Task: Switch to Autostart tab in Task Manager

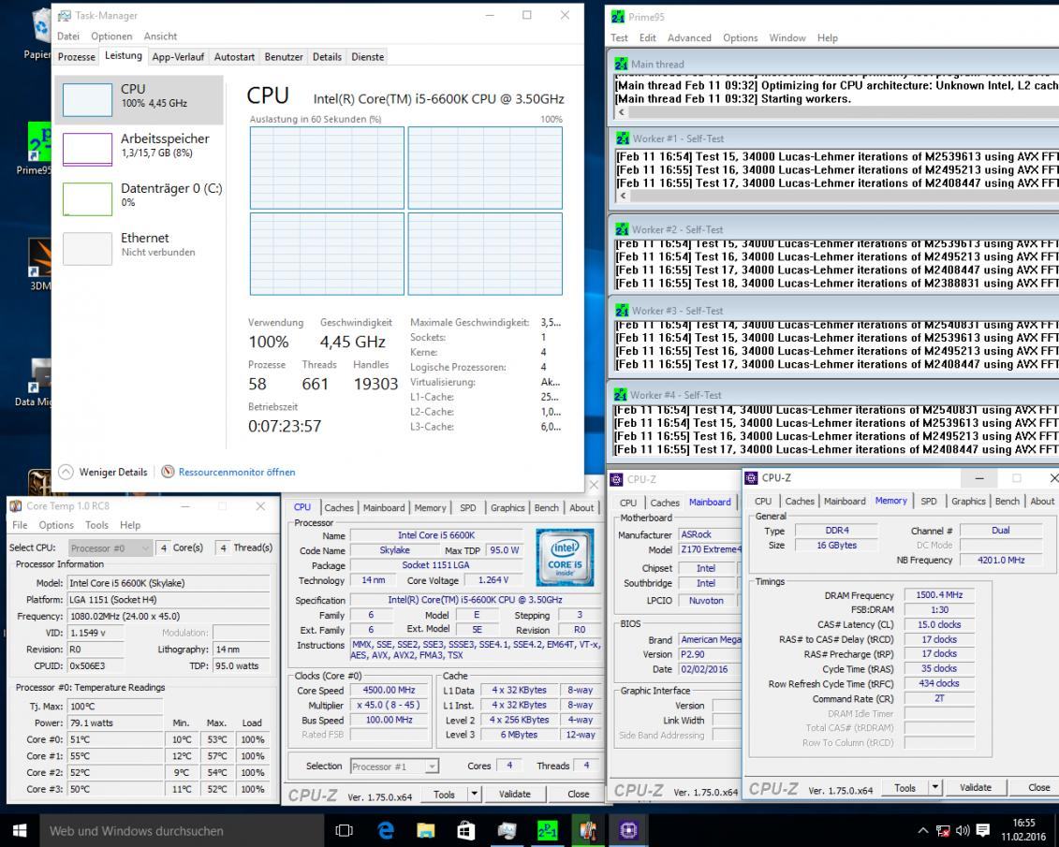Action: point(234,57)
